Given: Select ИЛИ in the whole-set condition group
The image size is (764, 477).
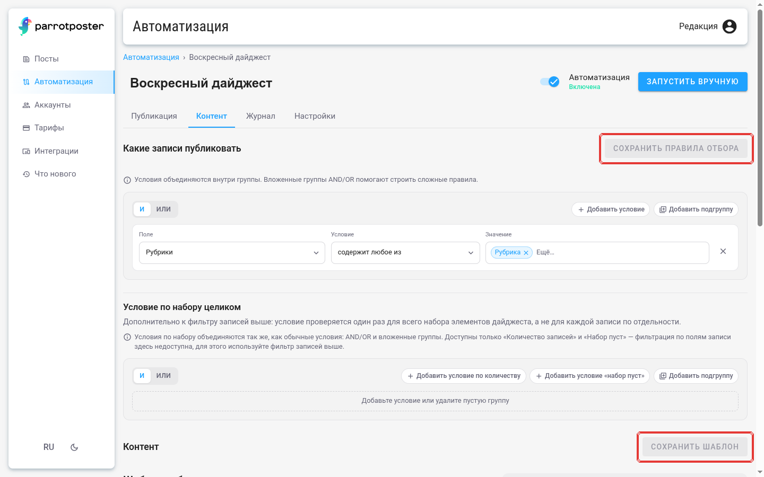Looking at the screenshot, I should [163, 376].
